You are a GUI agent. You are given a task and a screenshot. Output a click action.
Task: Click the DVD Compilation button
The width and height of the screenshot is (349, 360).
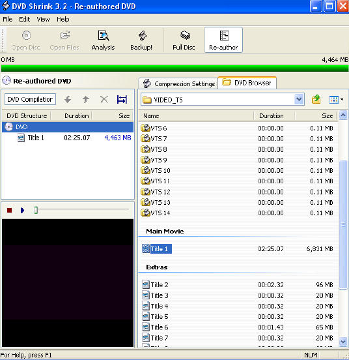click(x=30, y=99)
